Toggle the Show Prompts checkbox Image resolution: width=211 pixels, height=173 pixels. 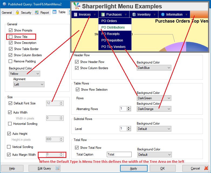point(11,30)
